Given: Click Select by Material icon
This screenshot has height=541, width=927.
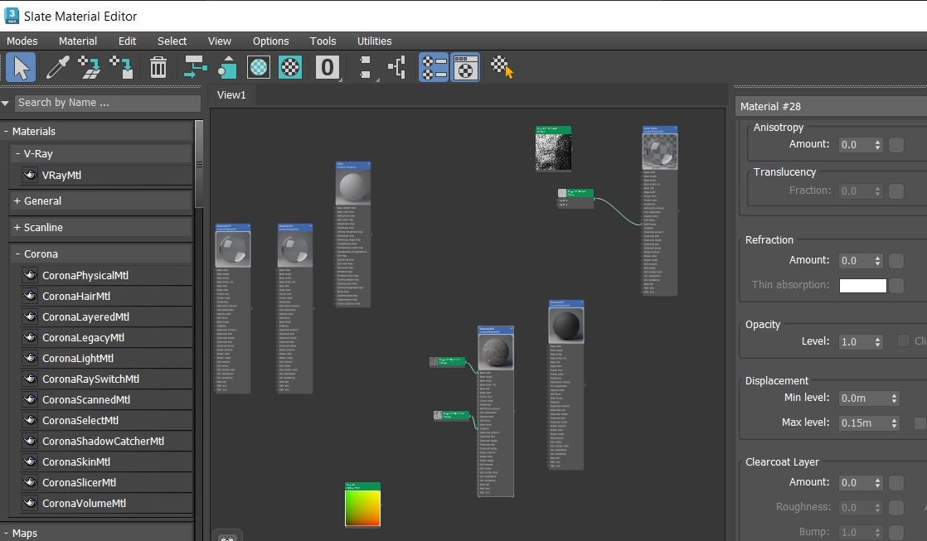Looking at the screenshot, I should [x=502, y=67].
